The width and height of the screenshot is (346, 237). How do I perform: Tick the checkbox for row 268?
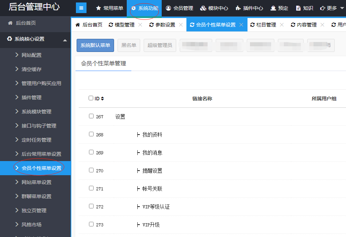[91, 134]
